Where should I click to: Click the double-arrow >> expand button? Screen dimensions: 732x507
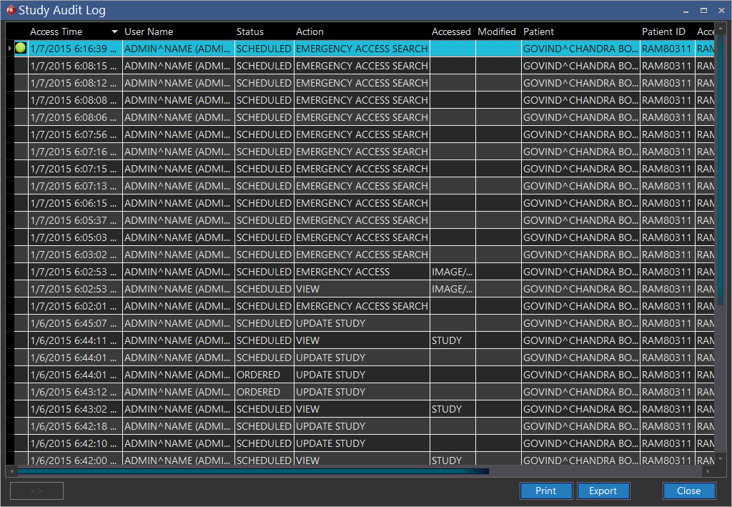[36, 491]
